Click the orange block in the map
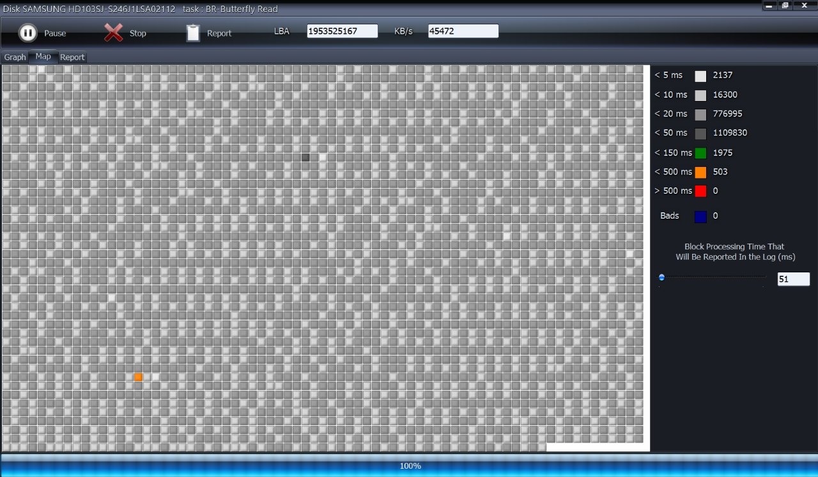The width and height of the screenshot is (818, 477). pyautogui.click(x=138, y=377)
